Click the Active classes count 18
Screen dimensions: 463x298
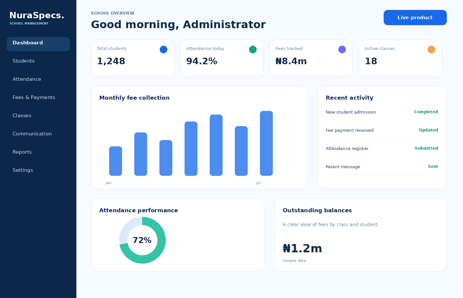point(371,61)
